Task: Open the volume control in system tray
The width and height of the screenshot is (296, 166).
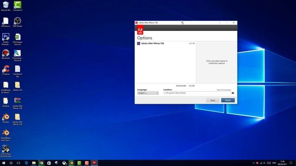Action: tap(265, 163)
